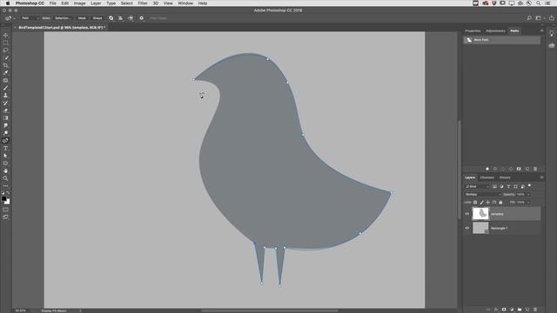The image size is (557, 313).
Task: Toggle visibility of Rectangle 1 layer
Action: 467,228
